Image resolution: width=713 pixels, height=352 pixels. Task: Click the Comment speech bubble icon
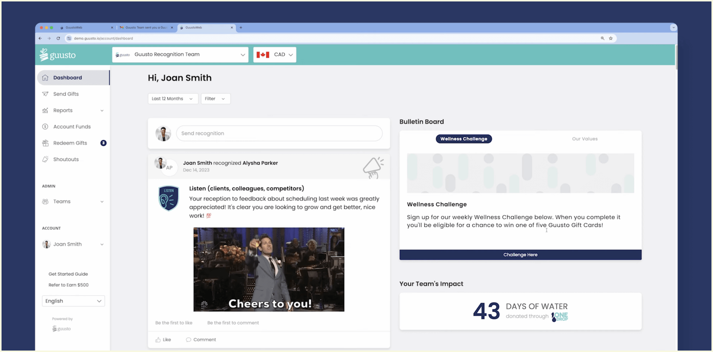pyautogui.click(x=188, y=340)
